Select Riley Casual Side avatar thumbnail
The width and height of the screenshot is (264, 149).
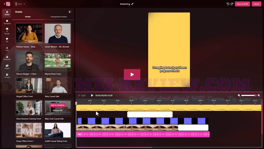pyautogui.click(x=57, y=85)
